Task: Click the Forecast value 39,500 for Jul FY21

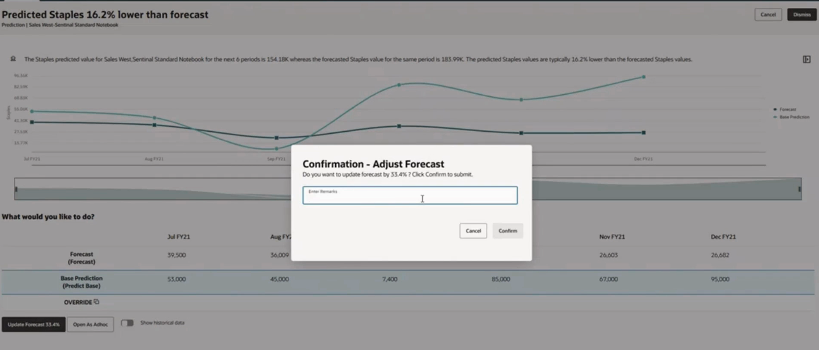Action: [x=177, y=255]
